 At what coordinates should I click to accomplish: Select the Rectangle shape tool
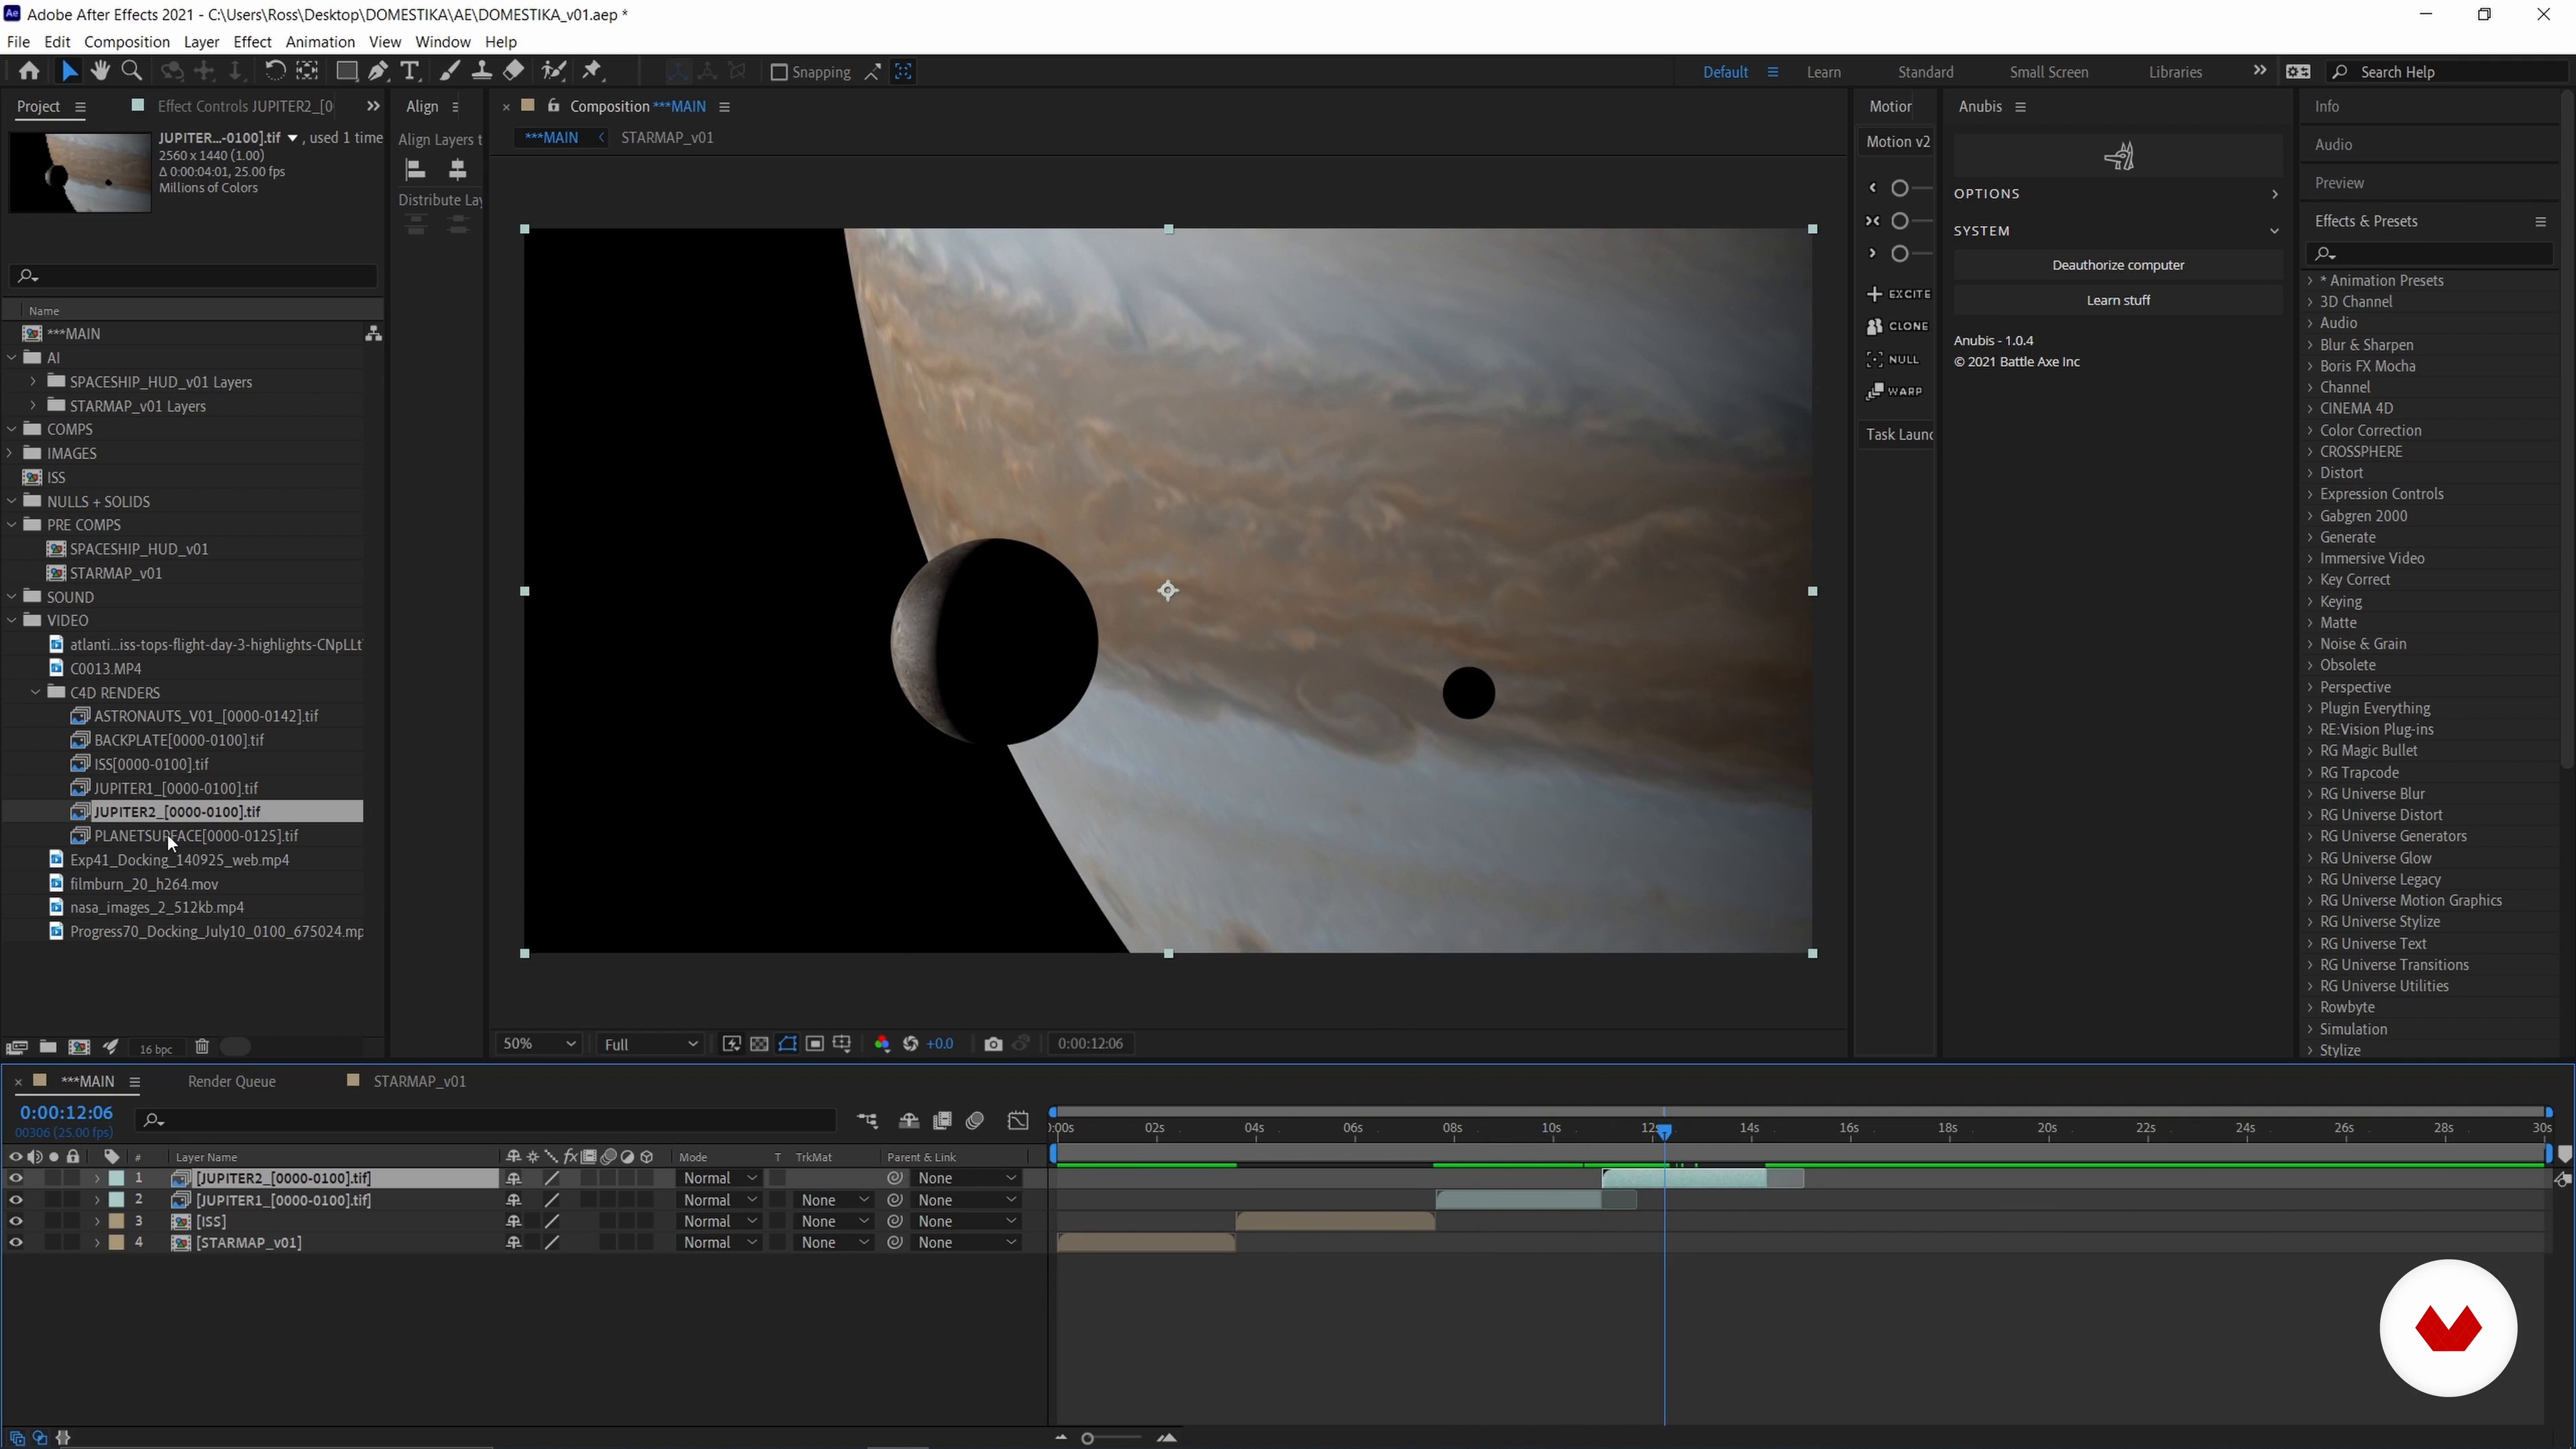346,71
